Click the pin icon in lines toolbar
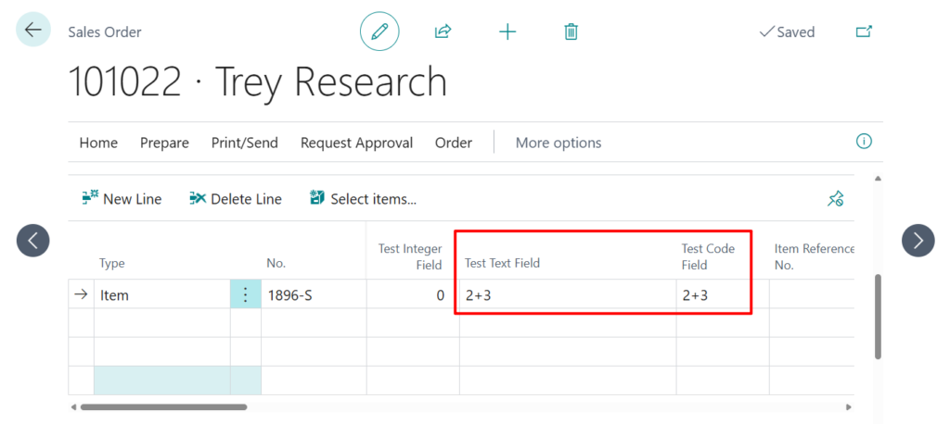The height and width of the screenshot is (424, 950). click(835, 198)
